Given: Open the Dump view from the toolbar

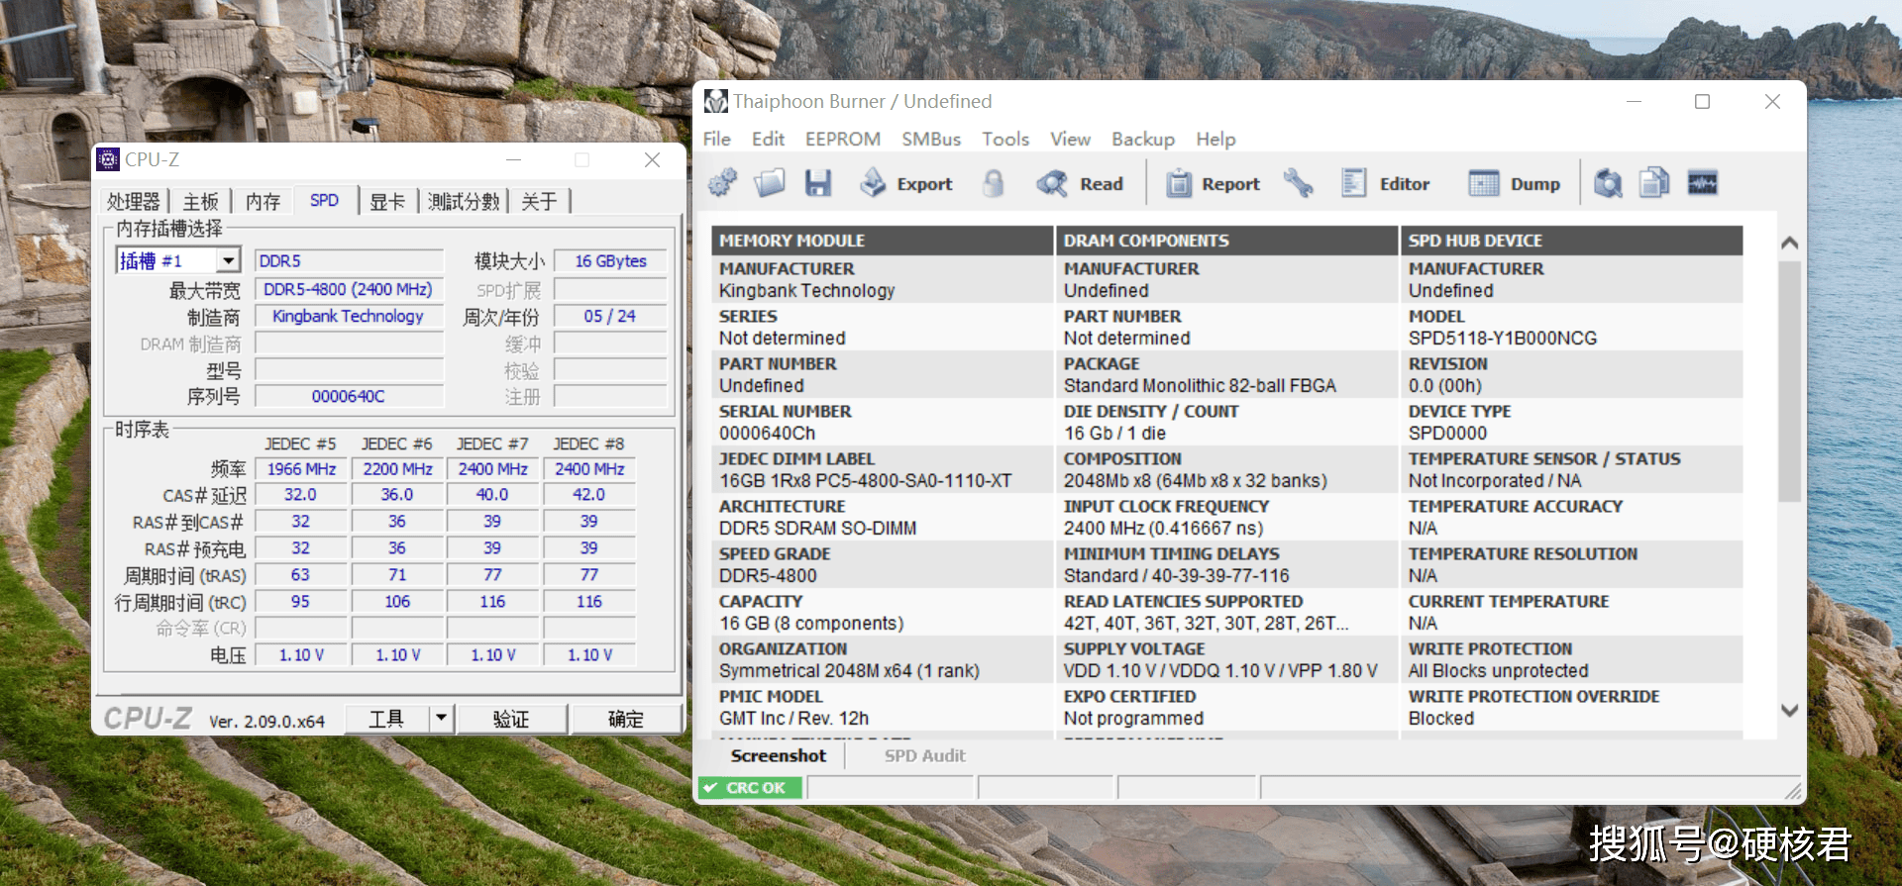Looking at the screenshot, I should [x=1515, y=183].
